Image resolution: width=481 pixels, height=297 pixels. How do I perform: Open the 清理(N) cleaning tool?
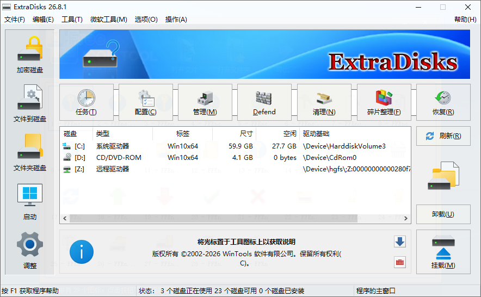pyautogui.click(x=324, y=102)
